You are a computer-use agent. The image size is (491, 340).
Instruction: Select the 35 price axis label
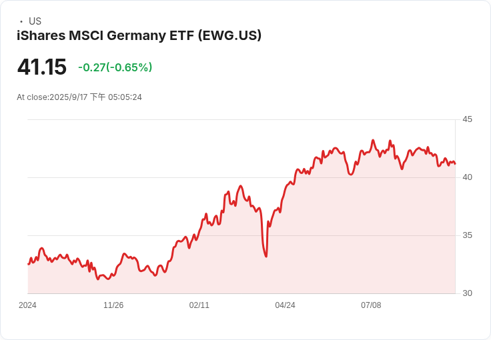click(x=467, y=235)
